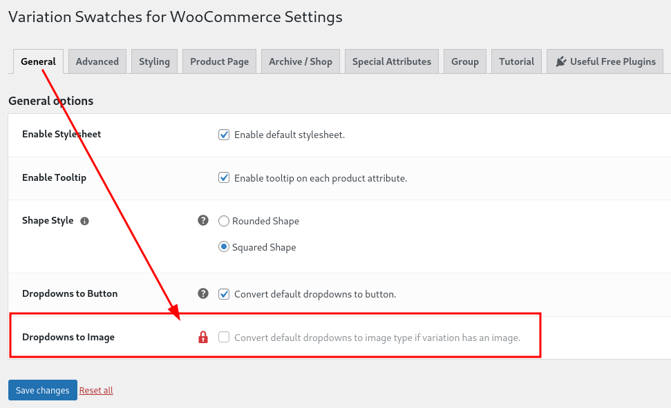Click the General options heading

pyautogui.click(x=51, y=101)
